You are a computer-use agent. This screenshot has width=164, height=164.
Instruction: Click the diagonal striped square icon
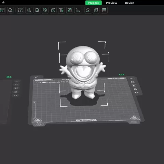(x=70, y=10)
